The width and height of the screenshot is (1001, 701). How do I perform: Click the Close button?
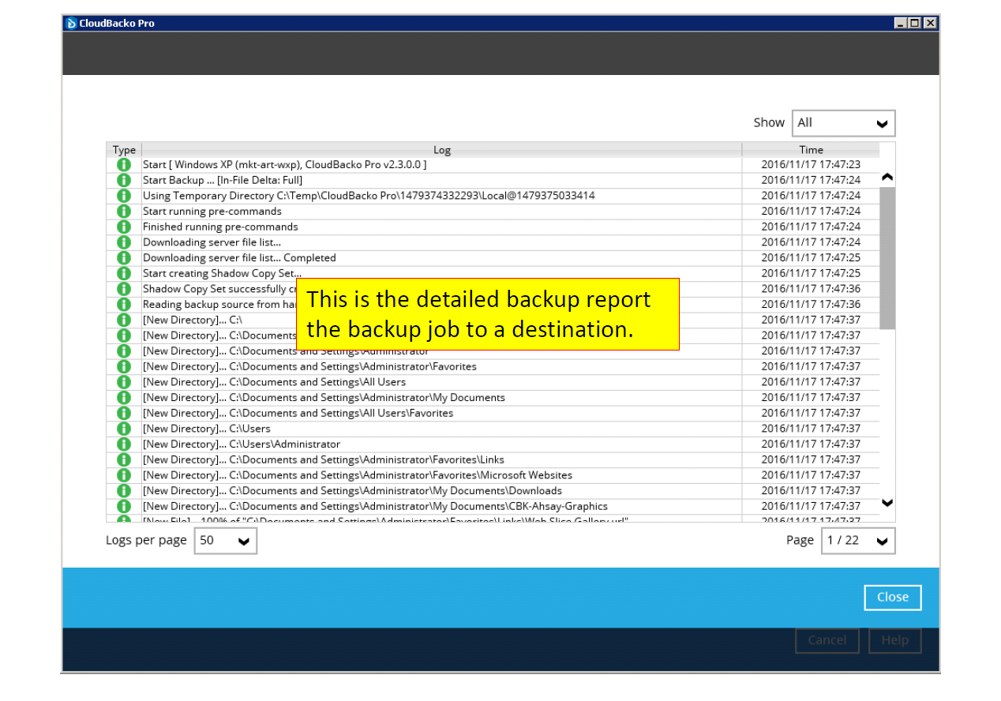(892, 597)
